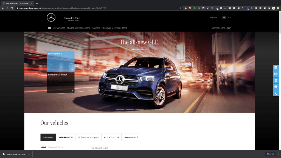Click the blue download arrow extension icon
Image resolution: width=281 pixels, height=158 pixels.
(260, 8)
